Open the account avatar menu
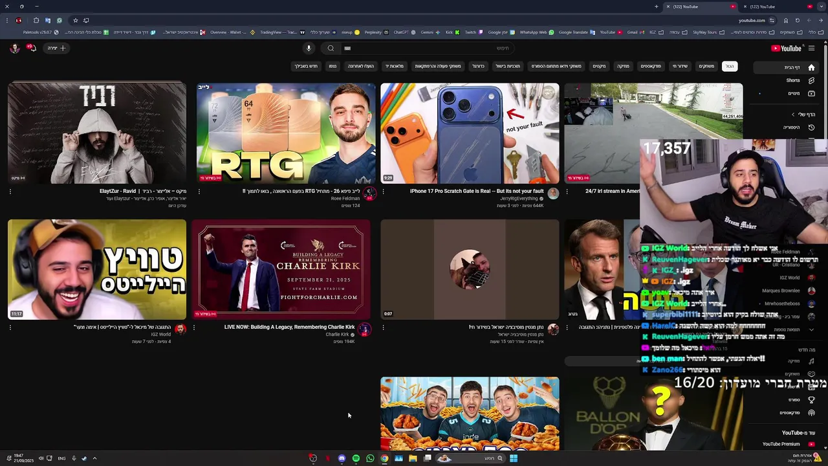The width and height of the screenshot is (828, 466). point(14,48)
